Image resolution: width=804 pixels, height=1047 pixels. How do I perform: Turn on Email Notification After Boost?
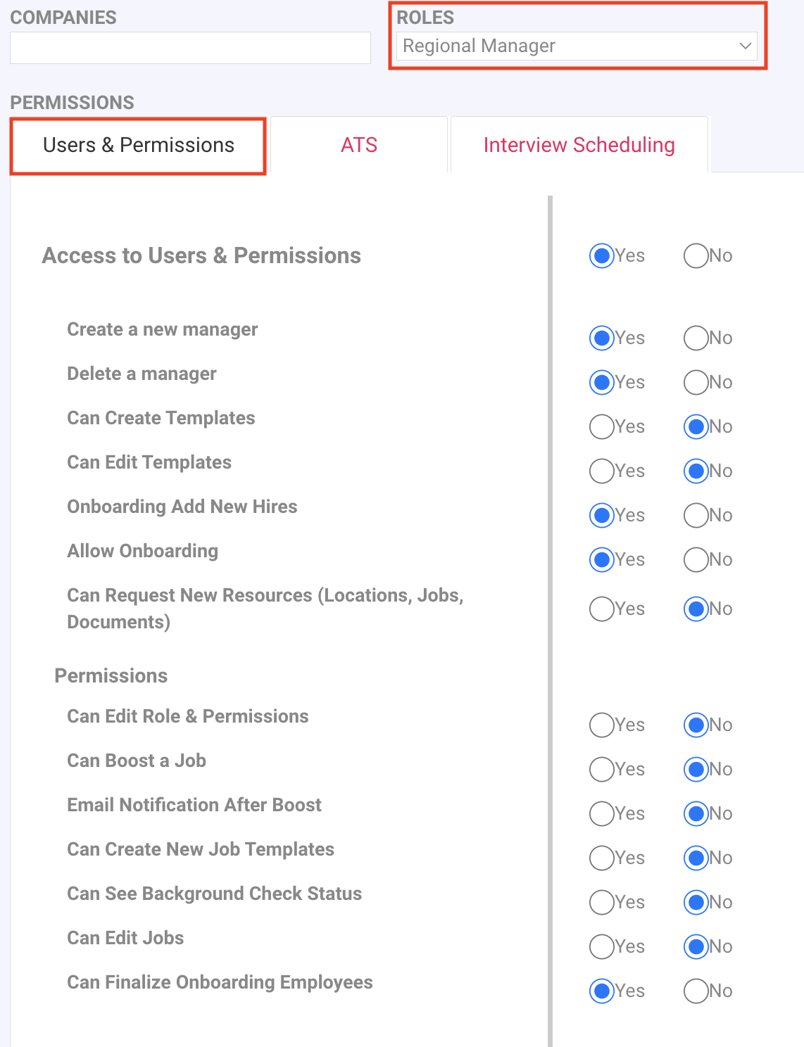(601, 813)
